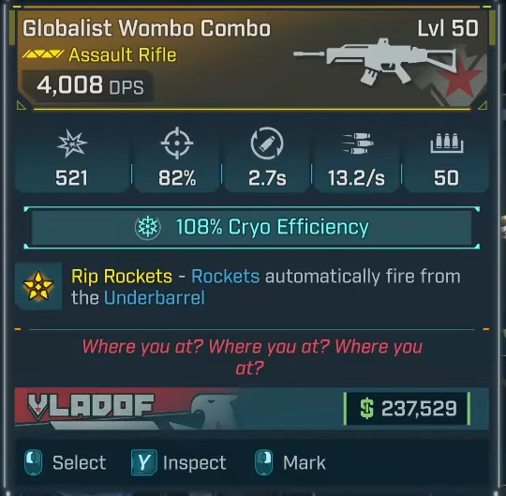This screenshot has width=506, height=496.
Task: Click the assault rifle silhouette image
Action: coord(376,61)
